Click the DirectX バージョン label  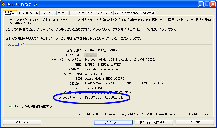[71, 98]
